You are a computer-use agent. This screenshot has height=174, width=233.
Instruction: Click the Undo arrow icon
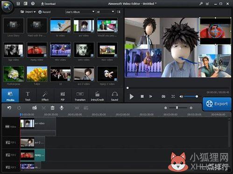point(9,108)
